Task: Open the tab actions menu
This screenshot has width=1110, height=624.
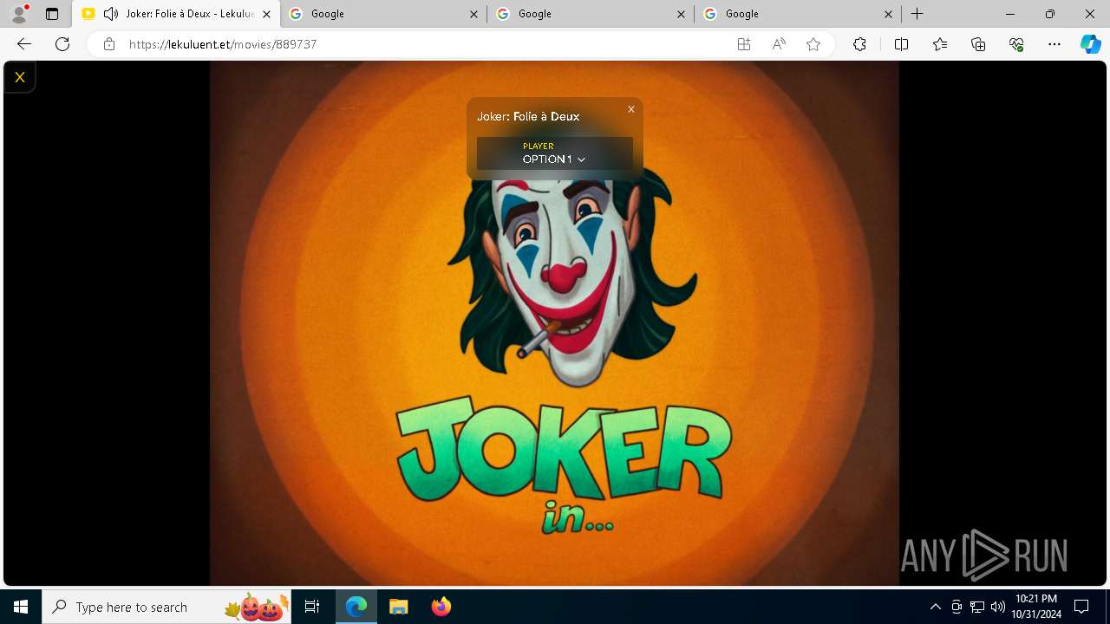Action: tap(52, 14)
